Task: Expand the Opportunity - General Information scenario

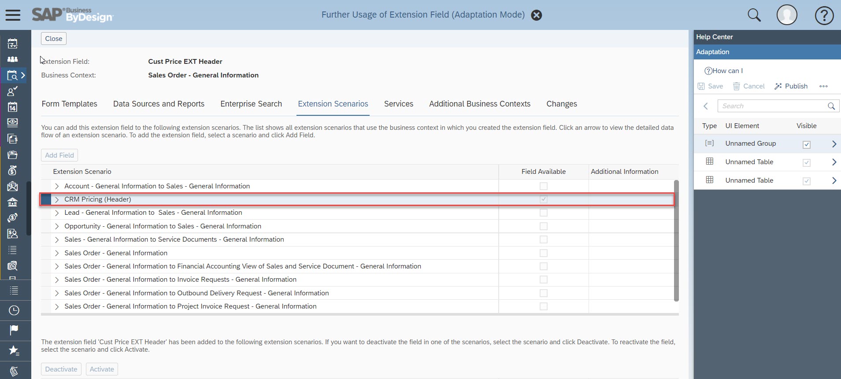Action: click(57, 226)
